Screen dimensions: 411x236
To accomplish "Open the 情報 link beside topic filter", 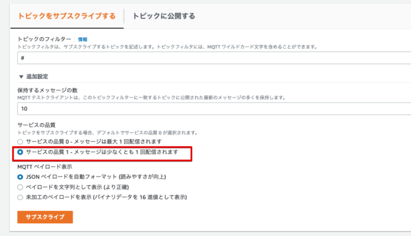I will click(x=83, y=40).
